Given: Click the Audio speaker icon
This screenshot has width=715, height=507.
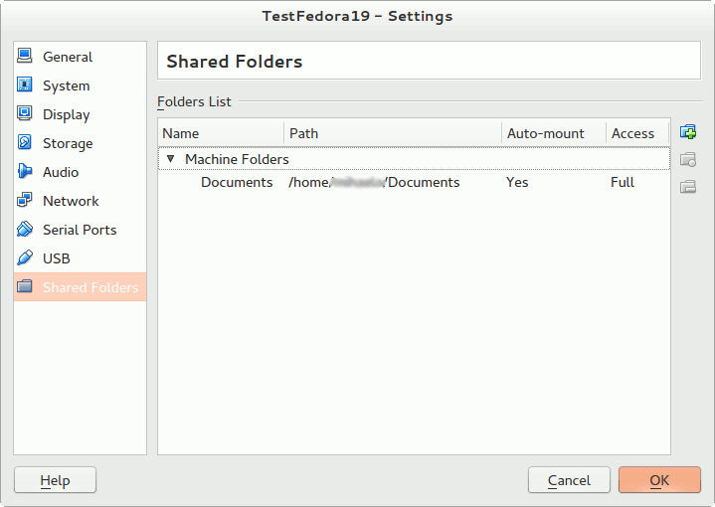Looking at the screenshot, I should (x=25, y=172).
